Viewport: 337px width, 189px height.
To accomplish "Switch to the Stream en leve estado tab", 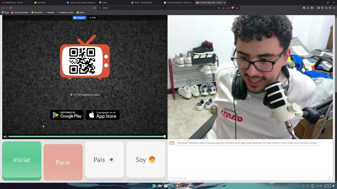I will pyautogui.click(x=81, y=3).
